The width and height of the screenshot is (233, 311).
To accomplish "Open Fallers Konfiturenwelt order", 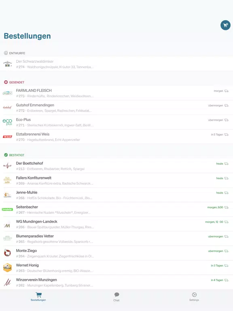I will 116,180.
